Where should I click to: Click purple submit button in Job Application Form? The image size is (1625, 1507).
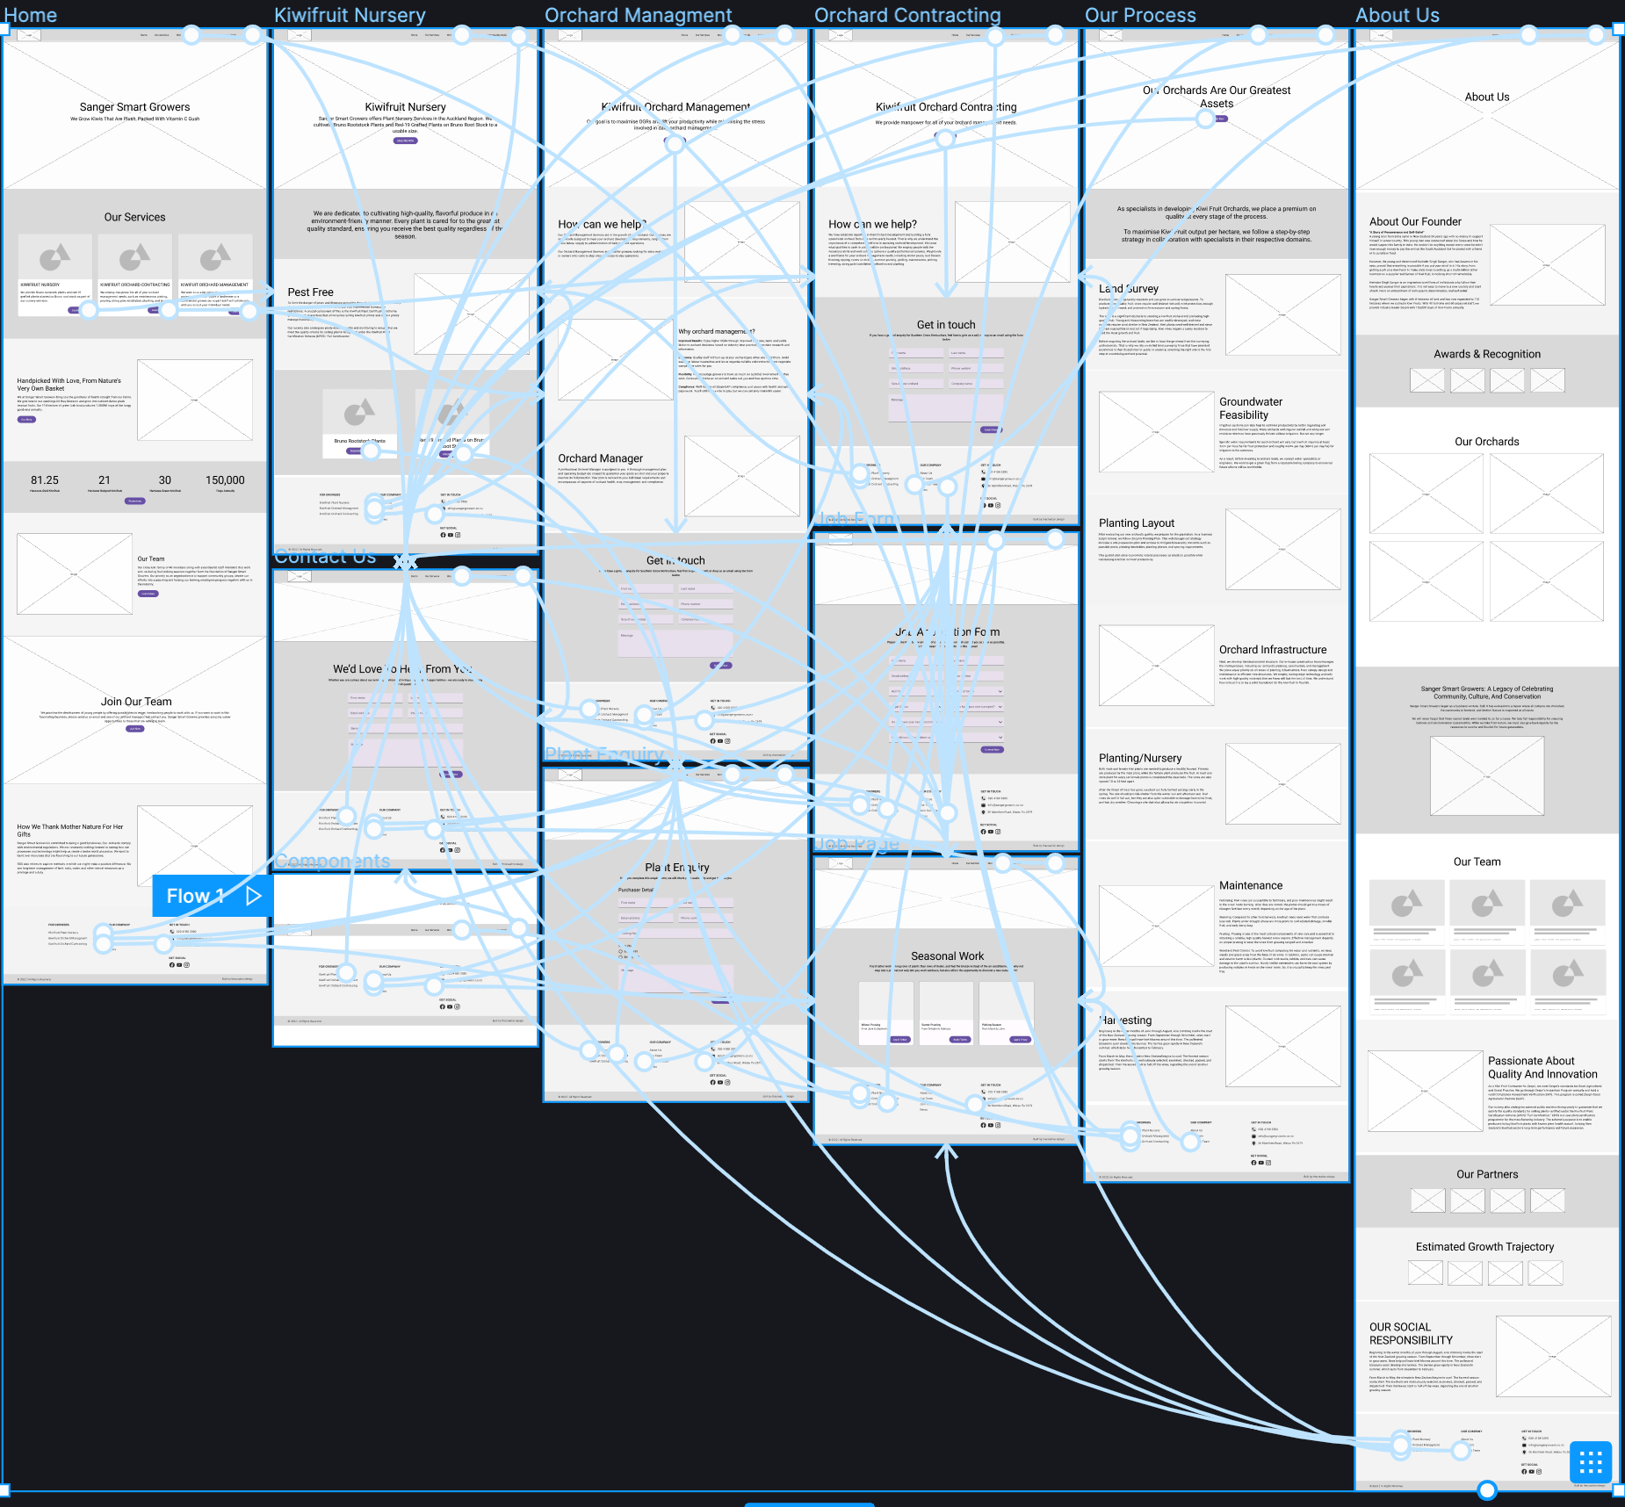[x=991, y=749]
